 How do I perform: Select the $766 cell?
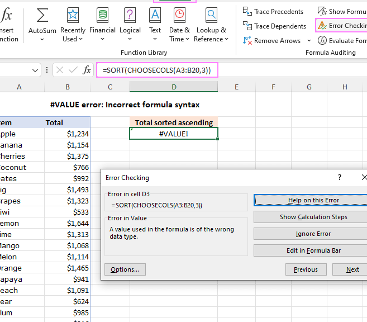[x=68, y=168]
